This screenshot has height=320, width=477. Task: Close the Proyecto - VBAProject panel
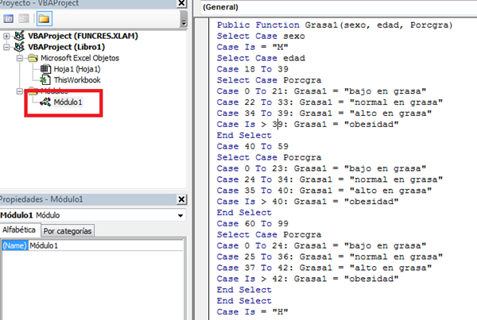point(181,3)
